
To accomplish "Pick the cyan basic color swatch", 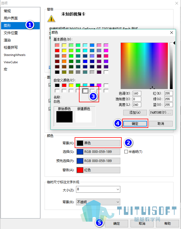I will click(x=85, y=51).
